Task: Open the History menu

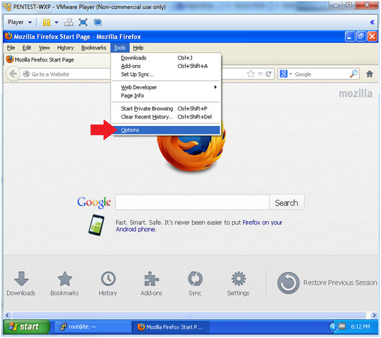Action: [66, 48]
